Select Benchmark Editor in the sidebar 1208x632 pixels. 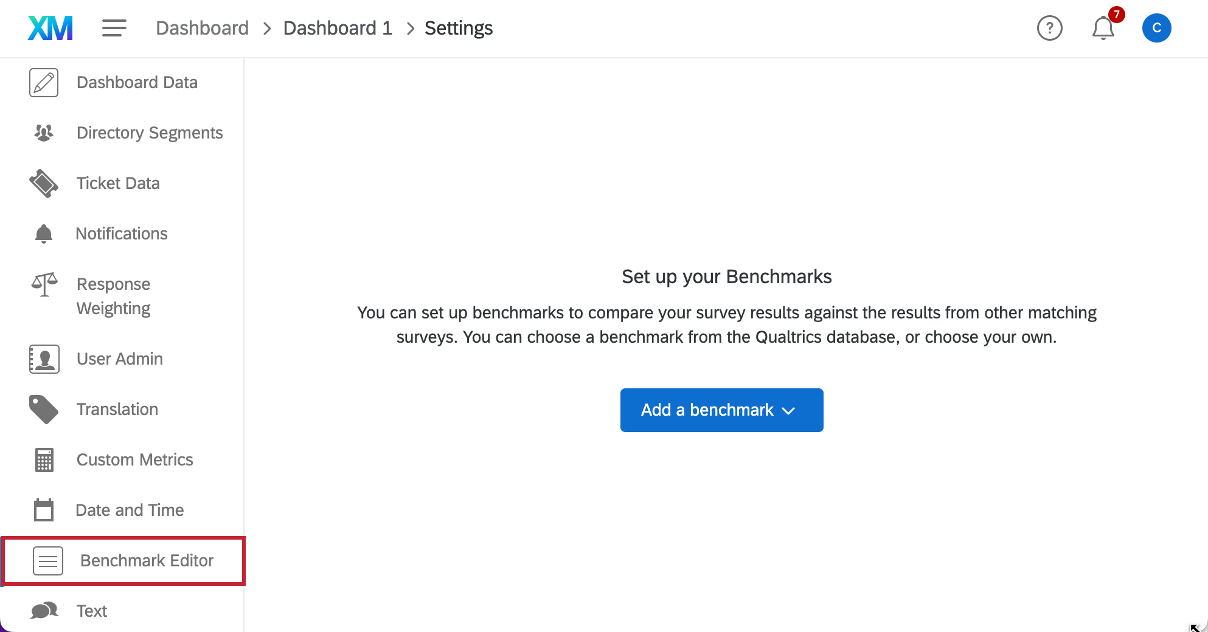147,561
